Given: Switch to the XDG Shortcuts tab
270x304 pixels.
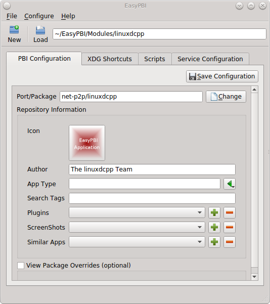Looking at the screenshot, I should pyautogui.click(x=110, y=59).
